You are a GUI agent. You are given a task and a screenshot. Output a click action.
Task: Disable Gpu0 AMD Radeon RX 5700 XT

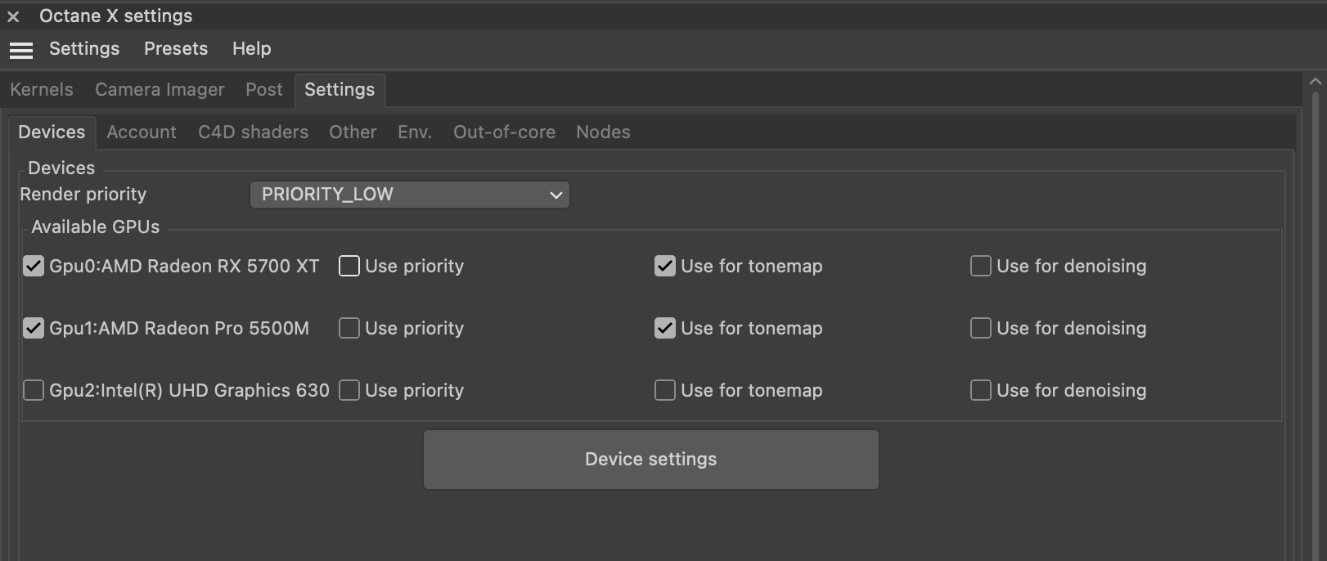tap(34, 266)
